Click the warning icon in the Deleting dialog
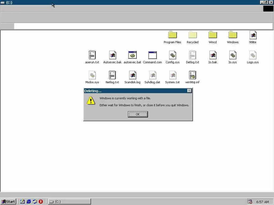274x205 pixels. pyautogui.click(x=91, y=101)
